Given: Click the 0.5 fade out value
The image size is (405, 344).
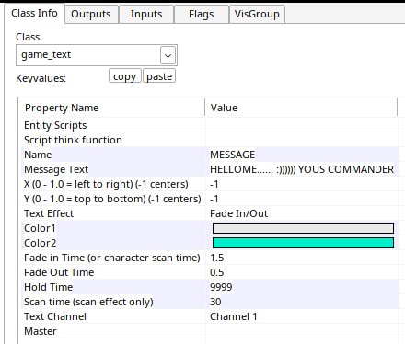Looking at the screenshot, I should coord(216,272).
